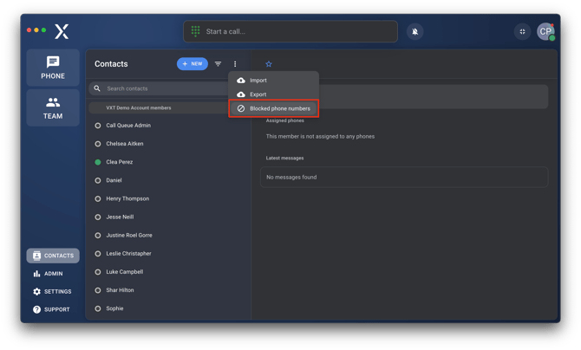Select contact Henry Thompson
Screen dimensions: 581x350
[127, 198]
